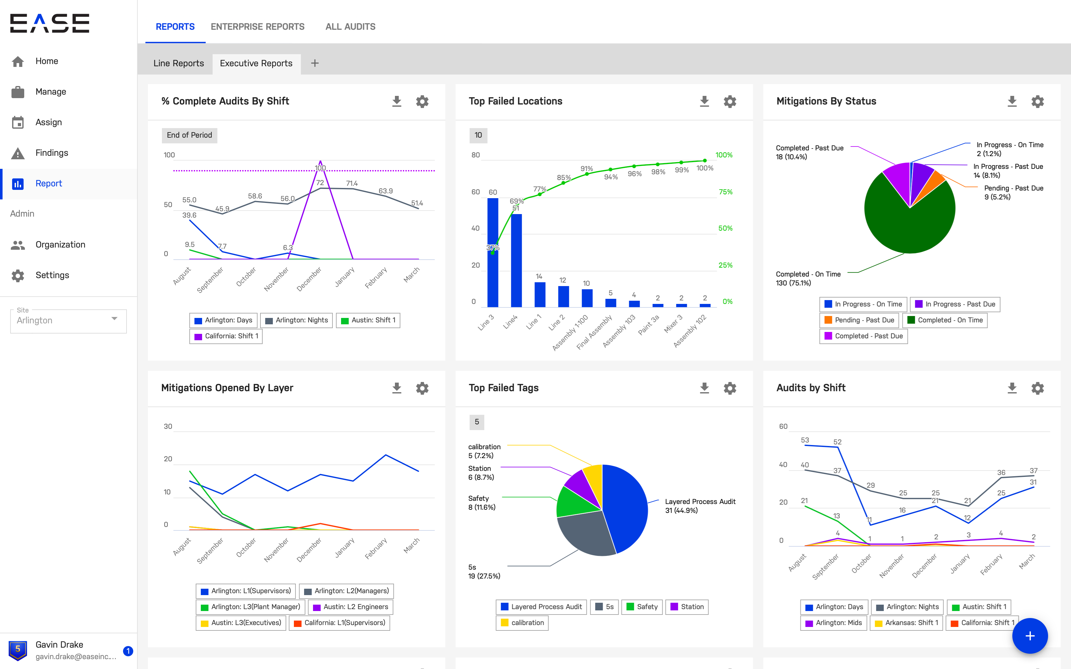Click the plus icon to add report tab
1071x669 pixels.
pyautogui.click(x=315, y=63)
